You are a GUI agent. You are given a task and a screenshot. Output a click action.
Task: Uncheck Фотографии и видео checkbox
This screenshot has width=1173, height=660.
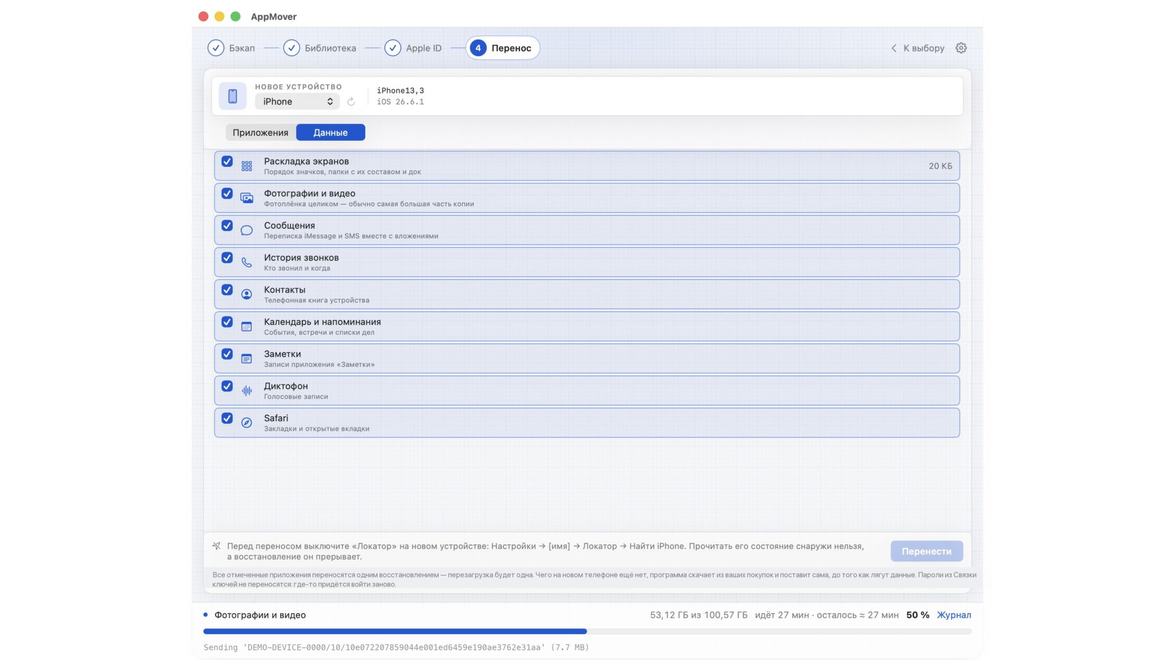click(x=227, y=194)
